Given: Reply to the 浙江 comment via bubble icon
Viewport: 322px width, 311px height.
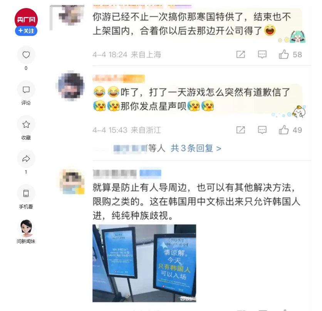Looking at the screenshot, I should point(262,130).
